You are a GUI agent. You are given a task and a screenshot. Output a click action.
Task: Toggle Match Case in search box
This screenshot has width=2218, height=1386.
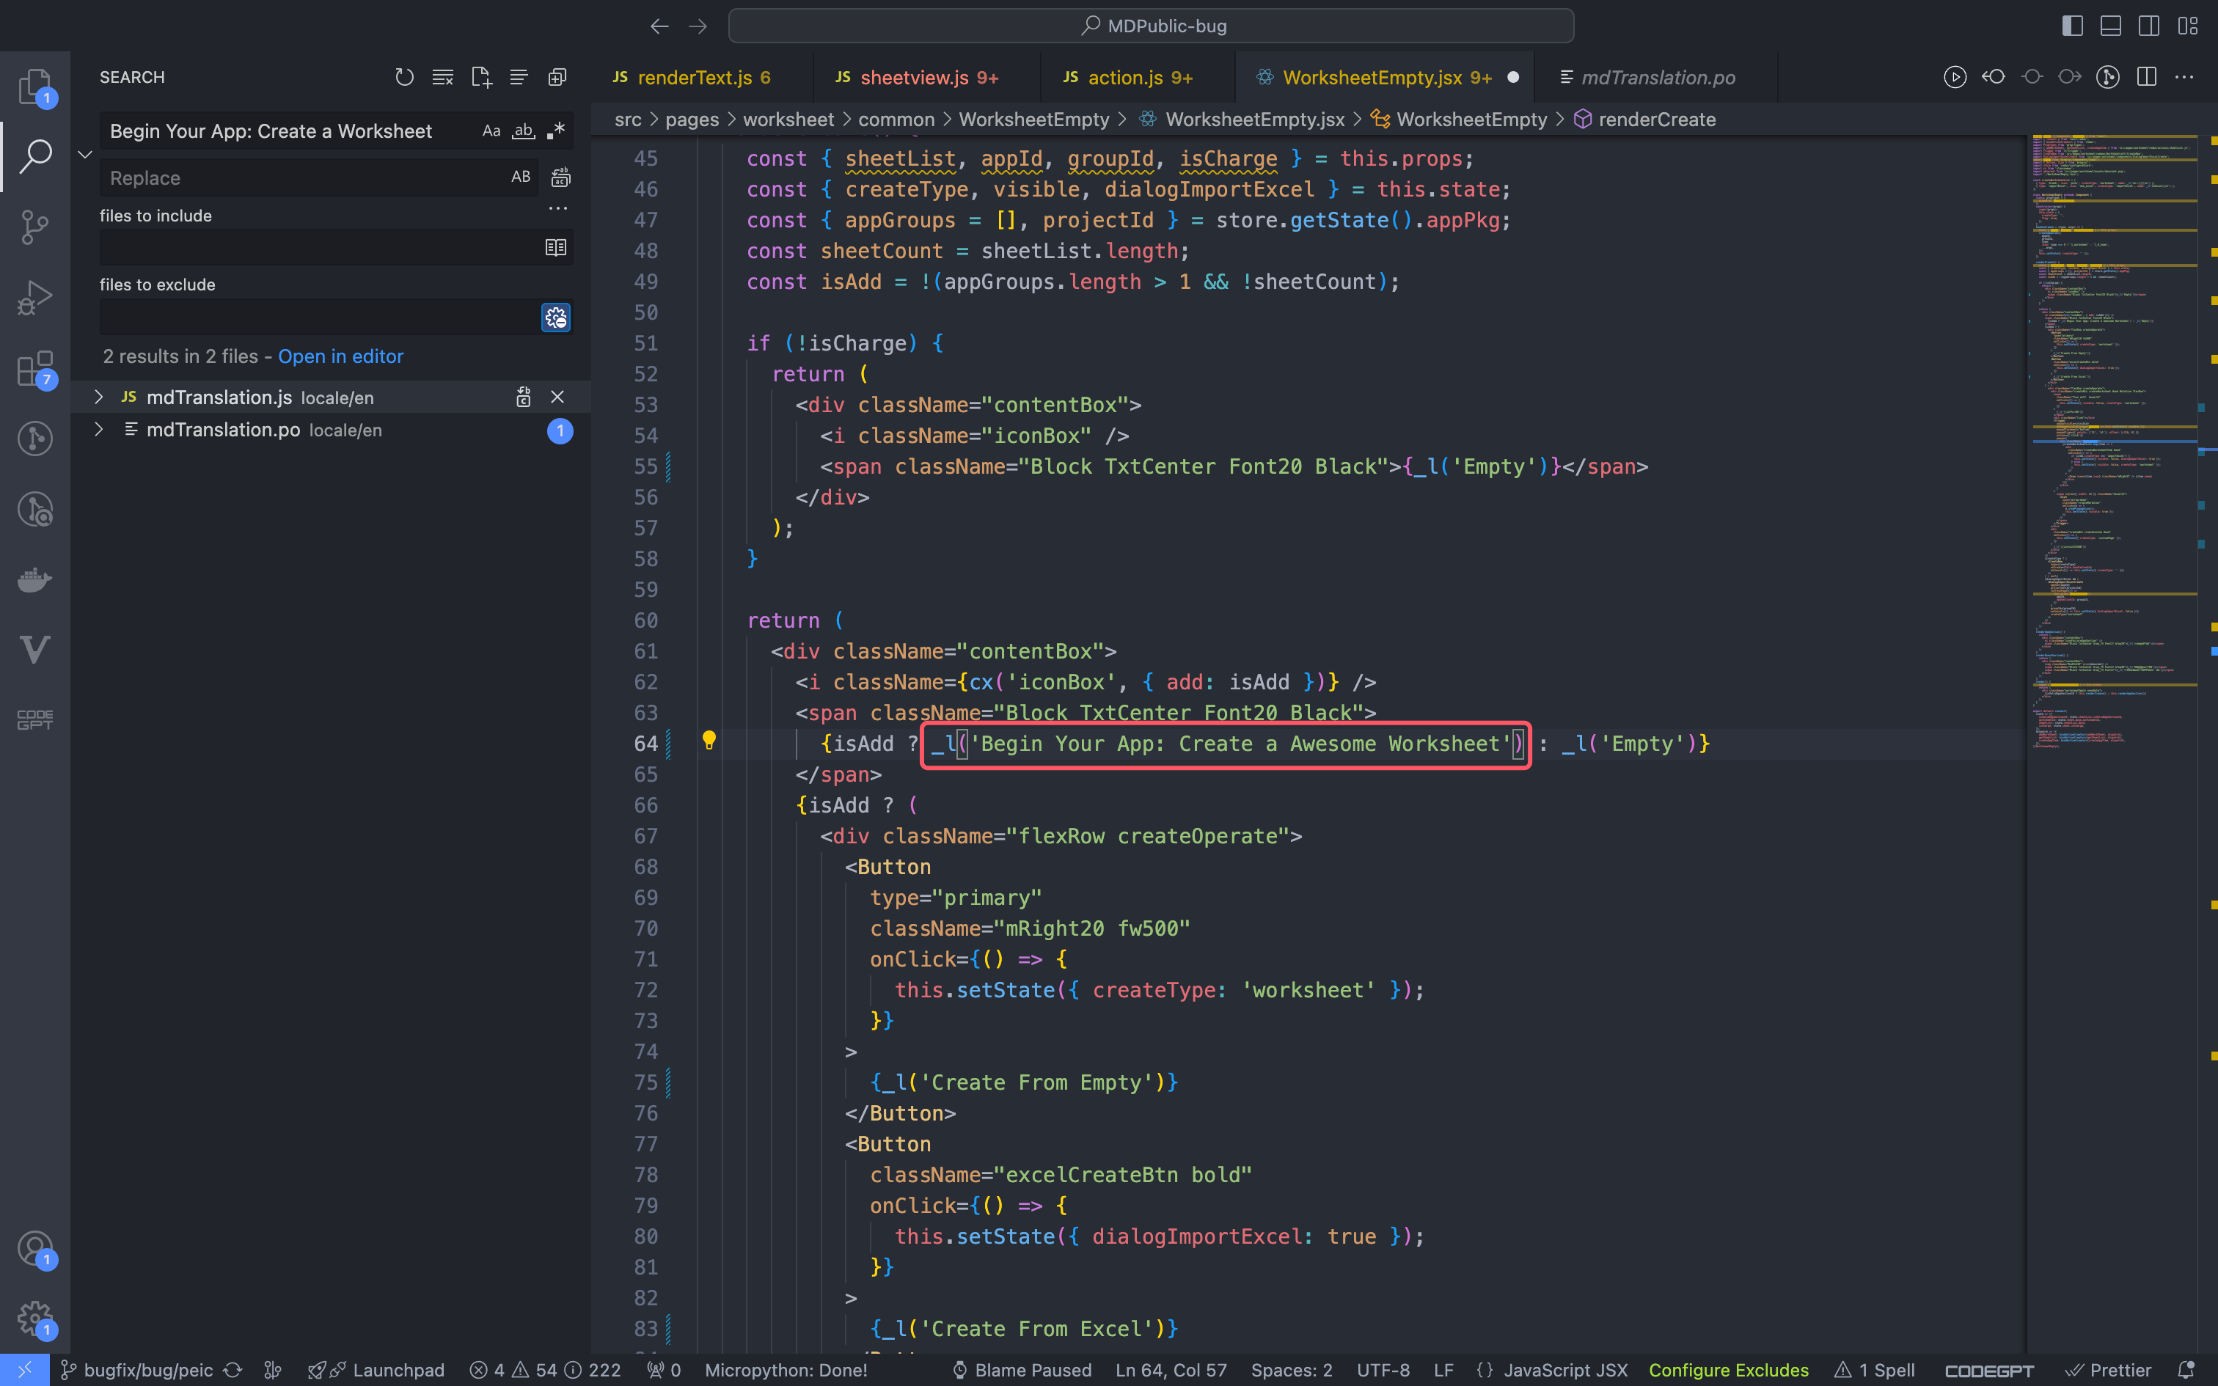[491, 131]
